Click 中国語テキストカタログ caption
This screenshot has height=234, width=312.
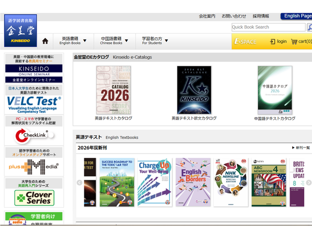pos(275,118)
